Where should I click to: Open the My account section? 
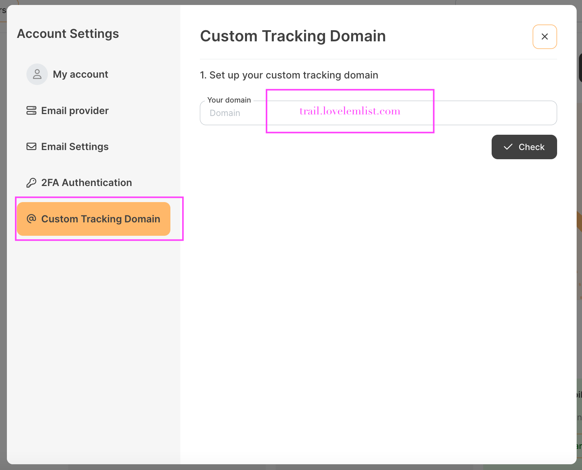click(80, 74)
